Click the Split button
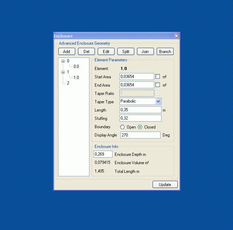Image resolution: width=233 pixels, height=230 pixels. [126, 52]
